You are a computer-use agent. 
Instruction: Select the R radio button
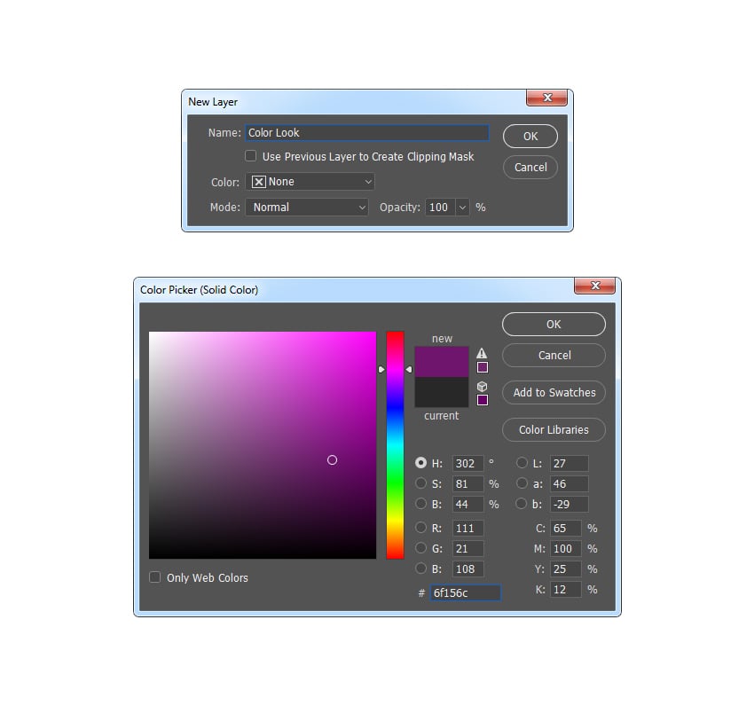(x=421, y=528)
